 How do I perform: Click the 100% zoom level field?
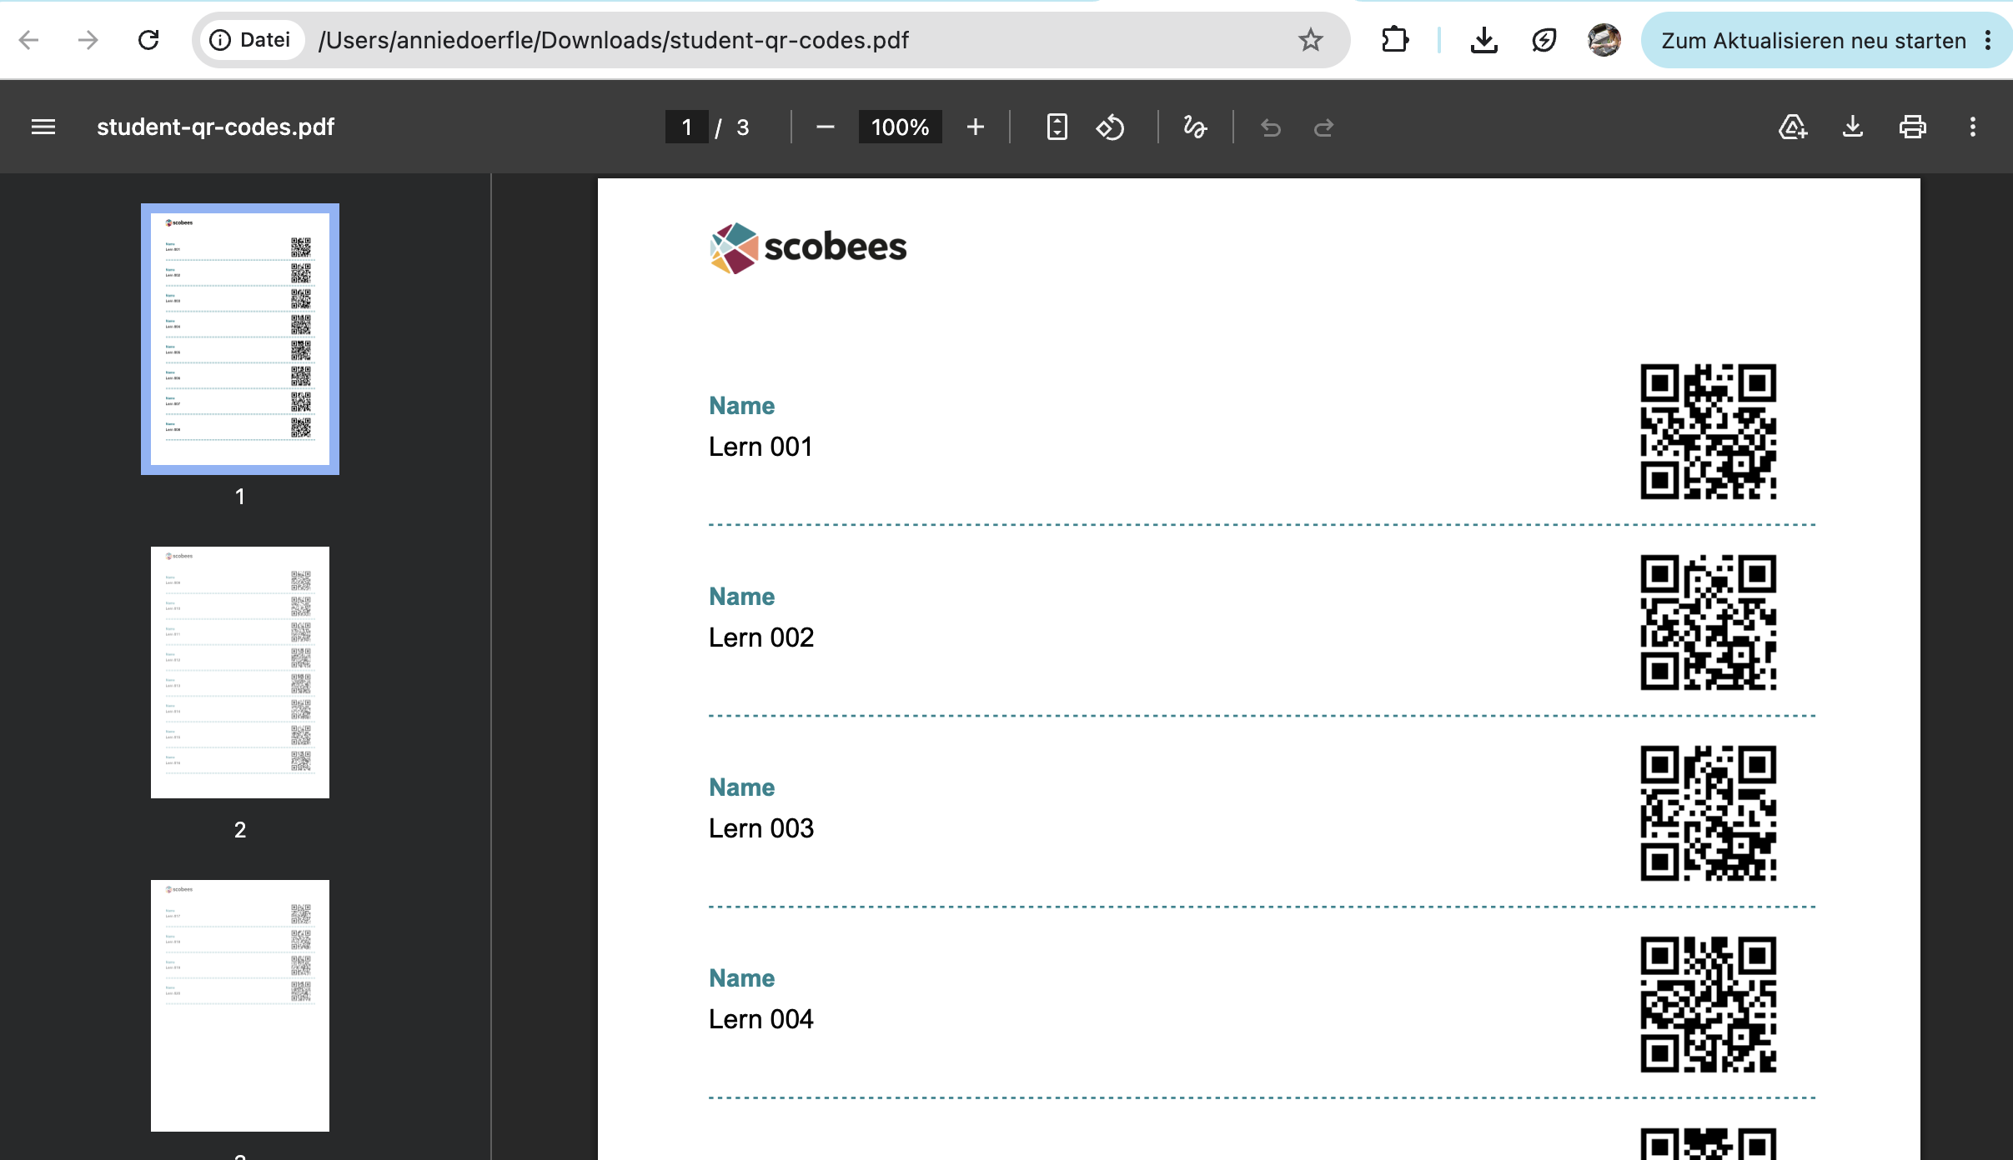[x=900, y=127]
